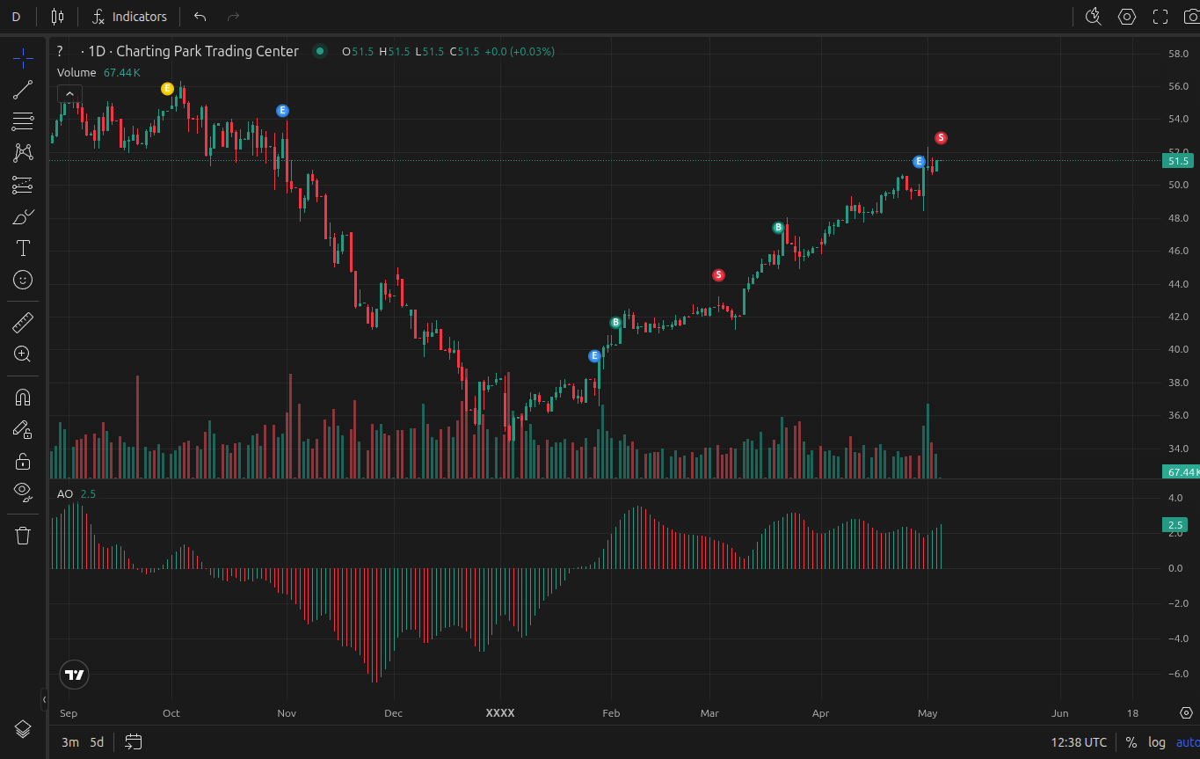Click the undo arrow button

[200, 17]
